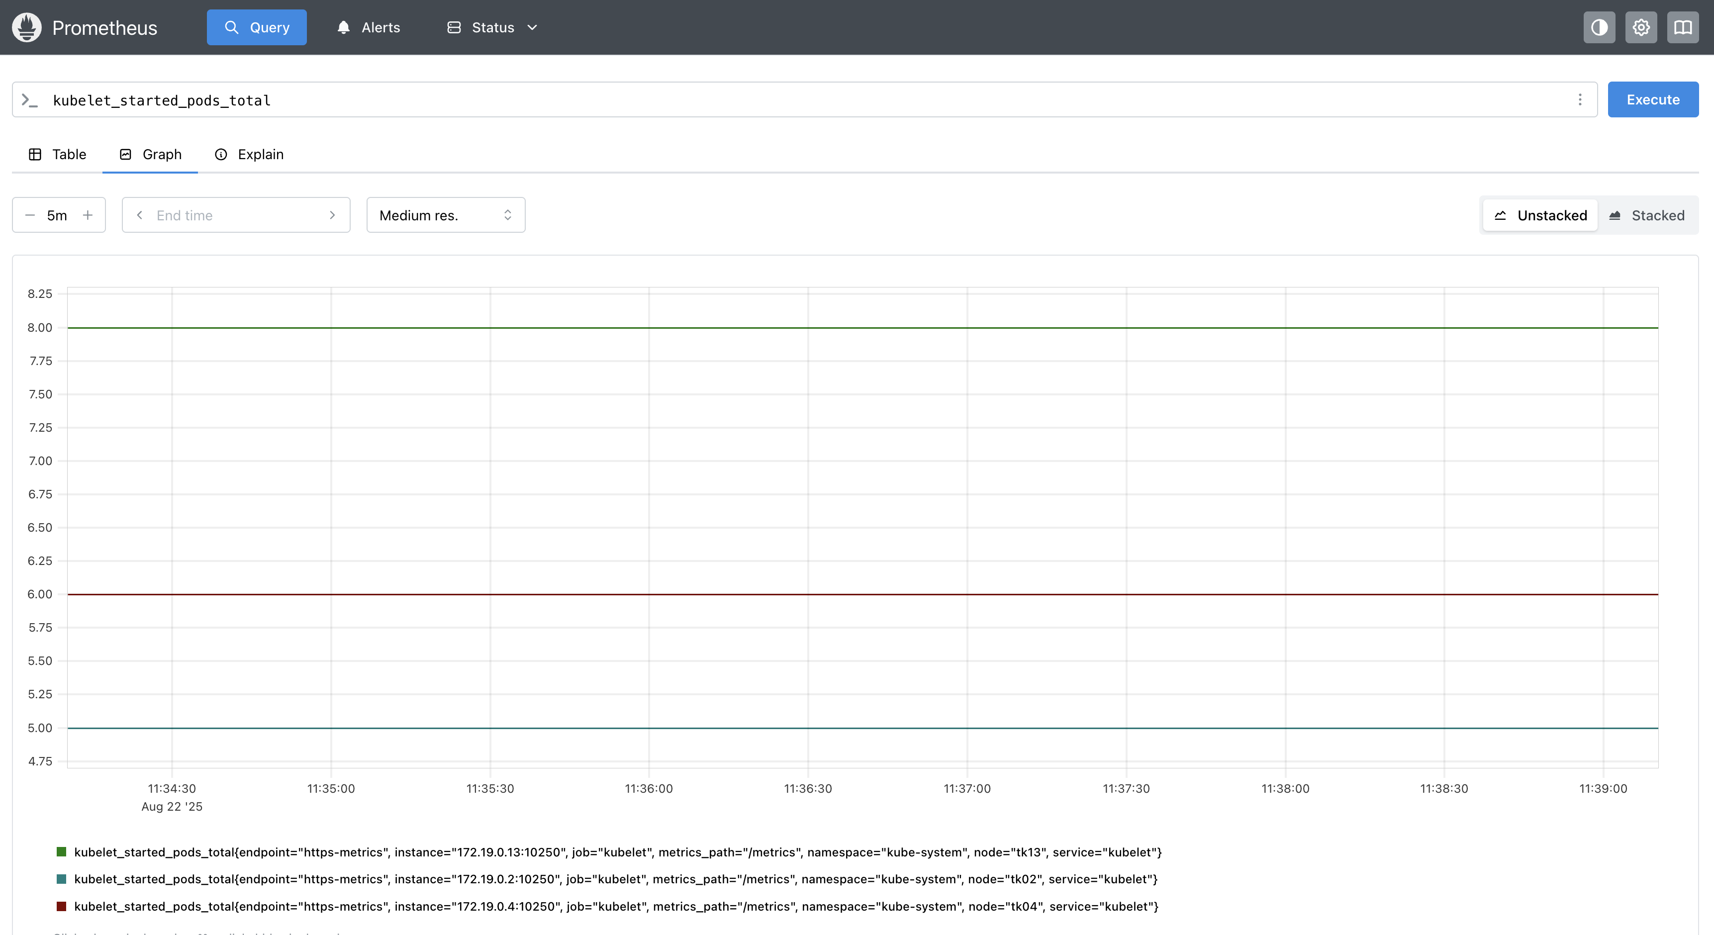This screenshot has width=1714, height=935.
Task: Click the Prometheus flame logo
Action: coord(27,27)
